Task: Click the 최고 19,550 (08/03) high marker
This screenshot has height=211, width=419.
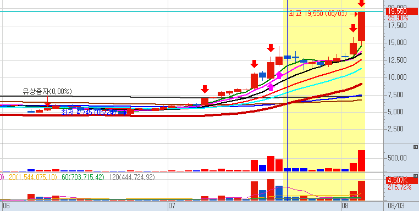Action: (318, 13)
